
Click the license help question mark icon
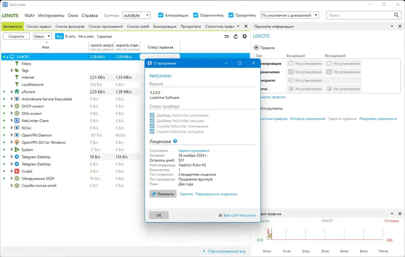(x=175, y=141)
